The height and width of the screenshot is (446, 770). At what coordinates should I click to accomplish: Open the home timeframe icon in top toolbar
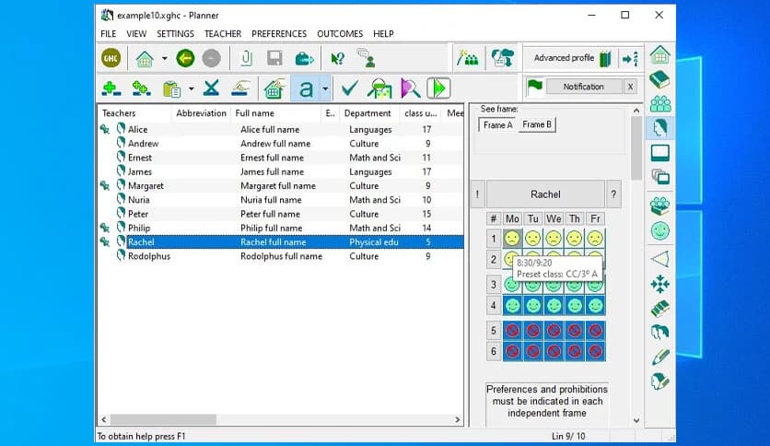[145, 58]
